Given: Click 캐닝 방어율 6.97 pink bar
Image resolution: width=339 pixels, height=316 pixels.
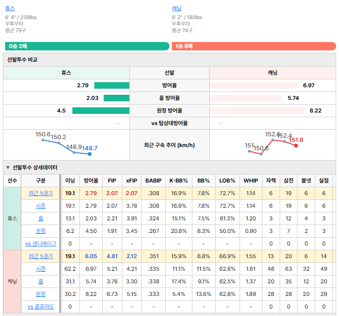Looking at the screenshot, I should tap(254, 85).
